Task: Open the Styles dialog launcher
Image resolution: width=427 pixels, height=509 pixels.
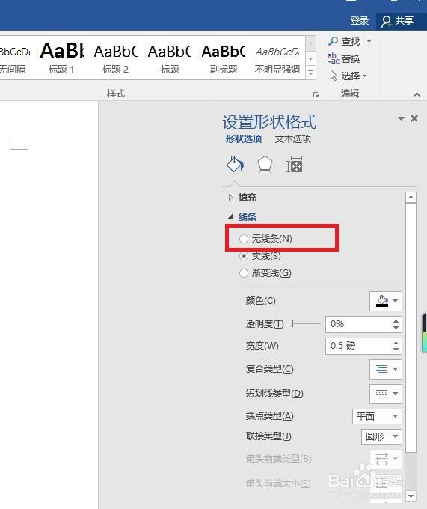Action: point(316,94)
